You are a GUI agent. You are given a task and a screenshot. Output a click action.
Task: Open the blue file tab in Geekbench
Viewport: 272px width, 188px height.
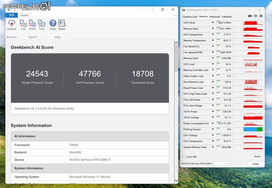point(12,15)
